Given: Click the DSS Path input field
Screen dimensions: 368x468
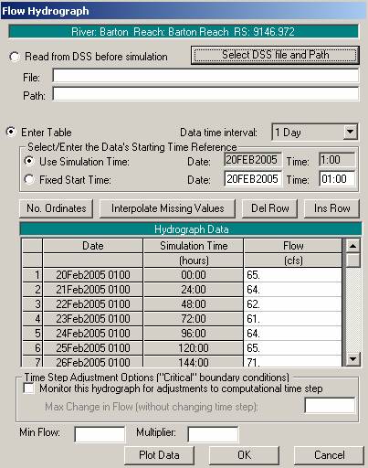Looking at the screenshot, I should [x=205, y=94].
